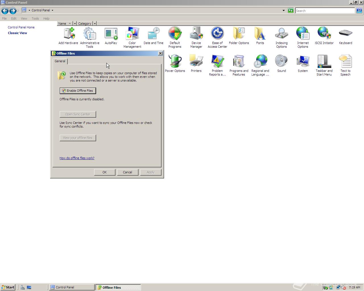The width and height of the screenshot is (364, 291).
Task: Open the File menu
Action: pos(4,18)
